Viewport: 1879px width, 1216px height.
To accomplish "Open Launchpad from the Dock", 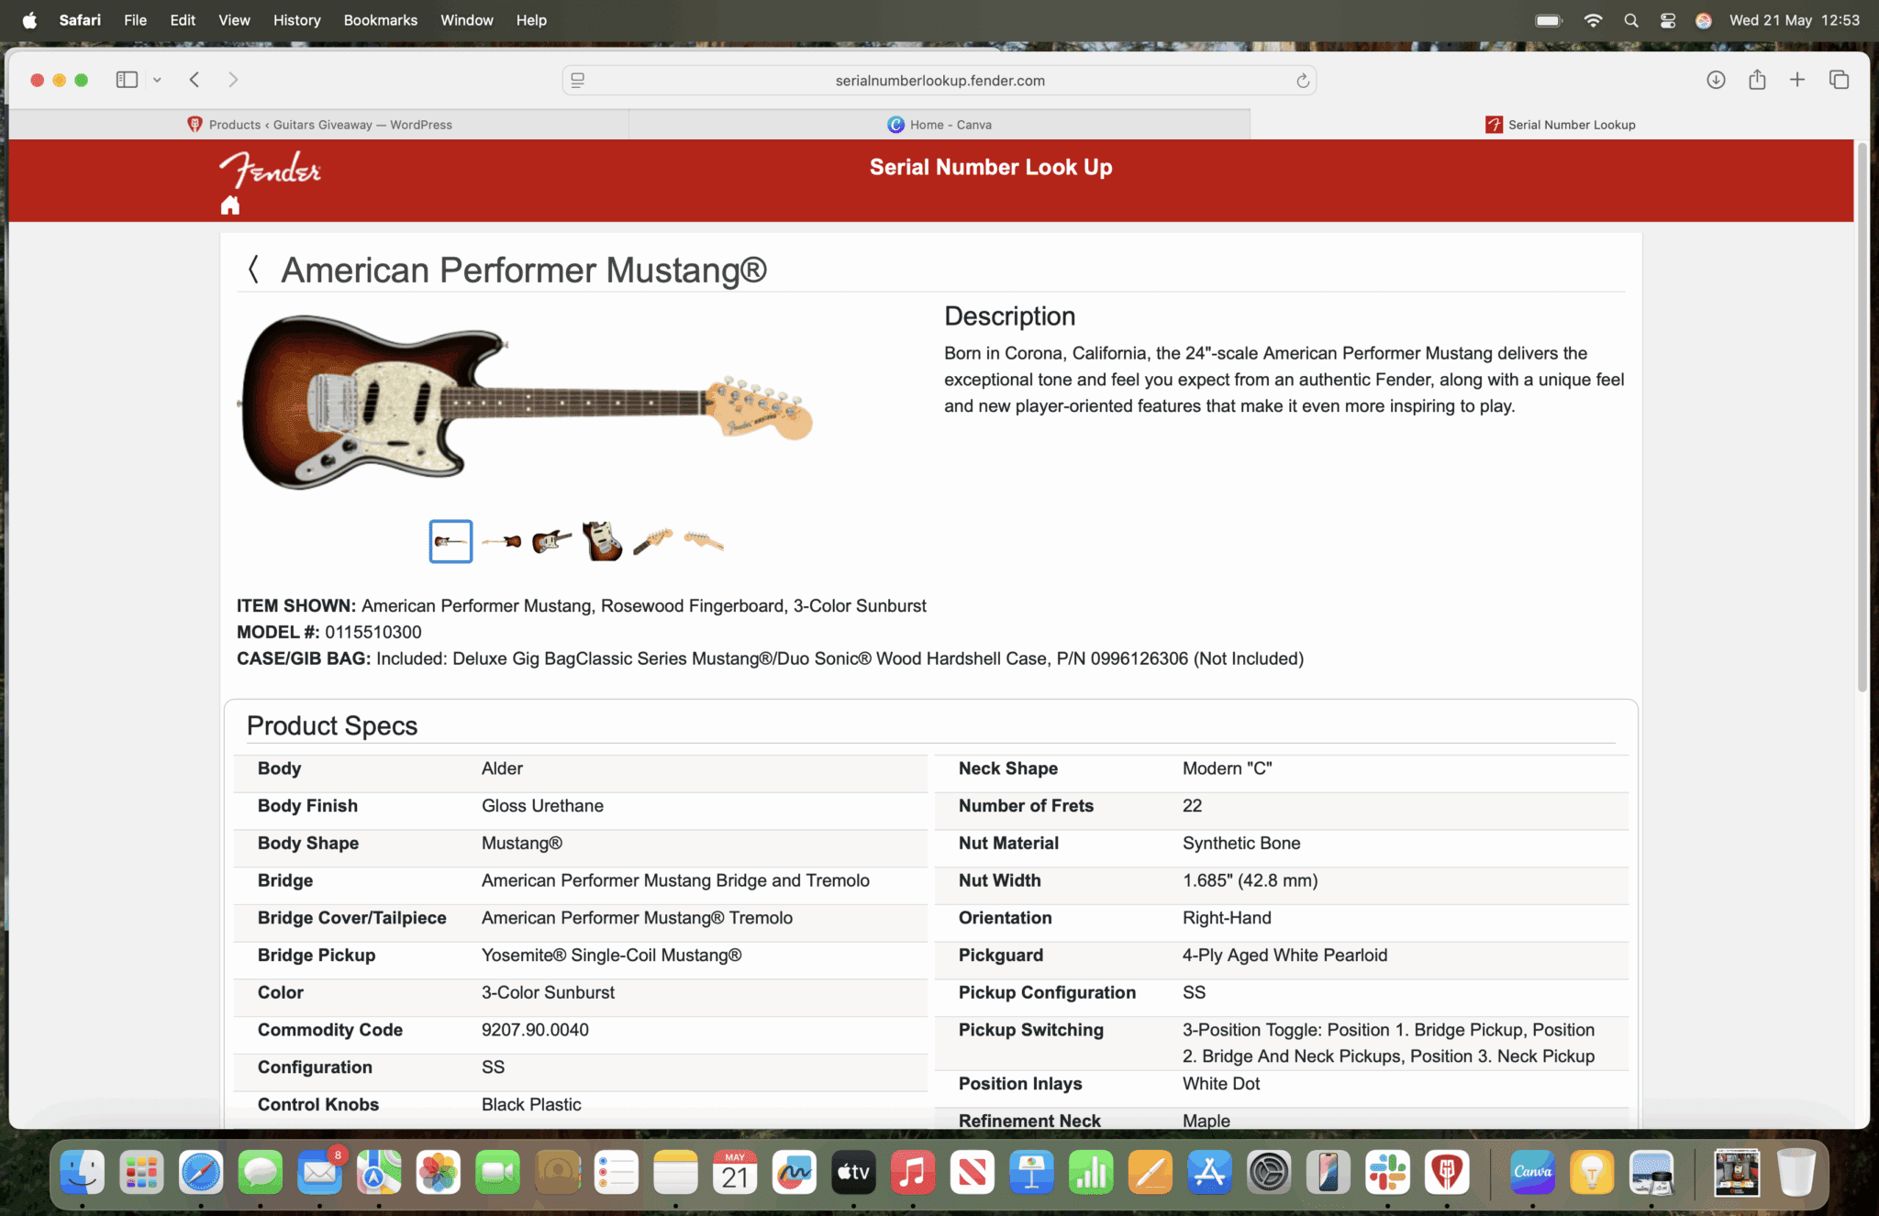I will pyautogui.click(x=141, y=1172).
